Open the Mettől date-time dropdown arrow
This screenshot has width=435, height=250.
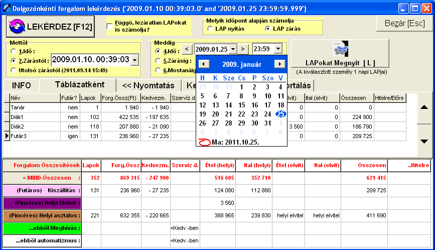134,60
